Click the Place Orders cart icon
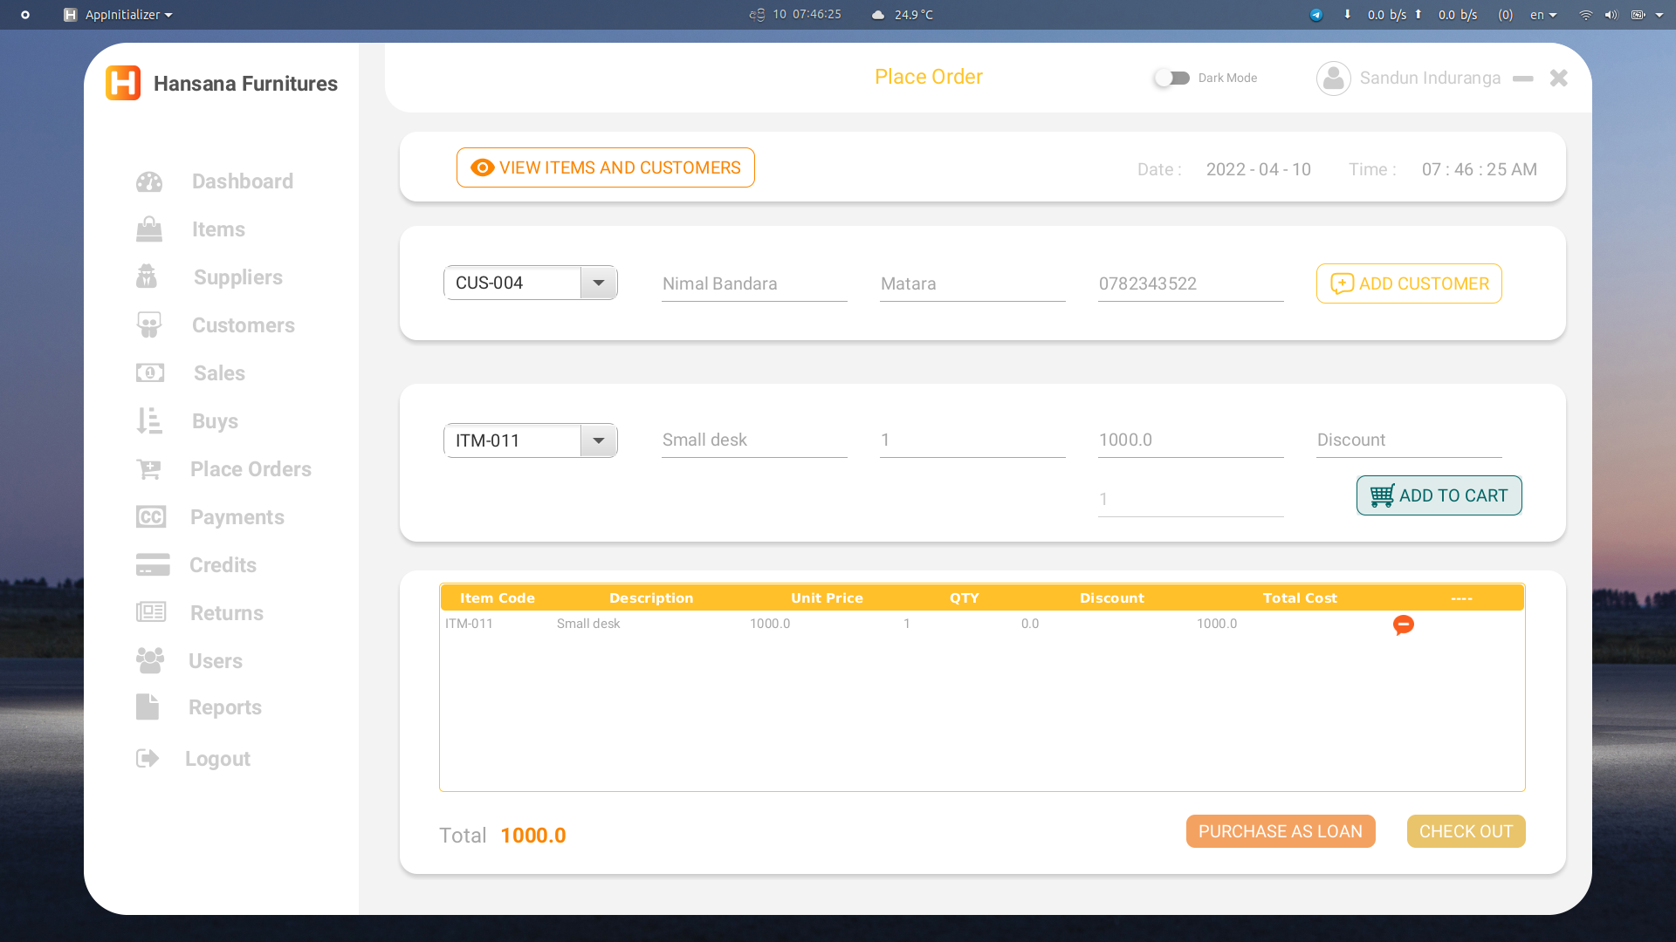1676x942 pixels. tap(149, 468)
